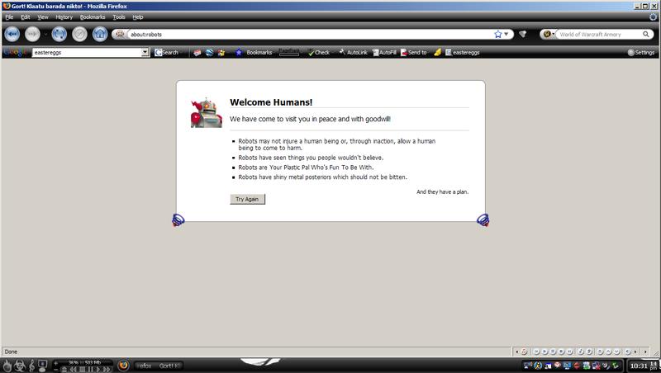This screenshot has width=661, height=373.
Task: Toggle highlighting for the easteregs search term
Action: coord(462,52)
